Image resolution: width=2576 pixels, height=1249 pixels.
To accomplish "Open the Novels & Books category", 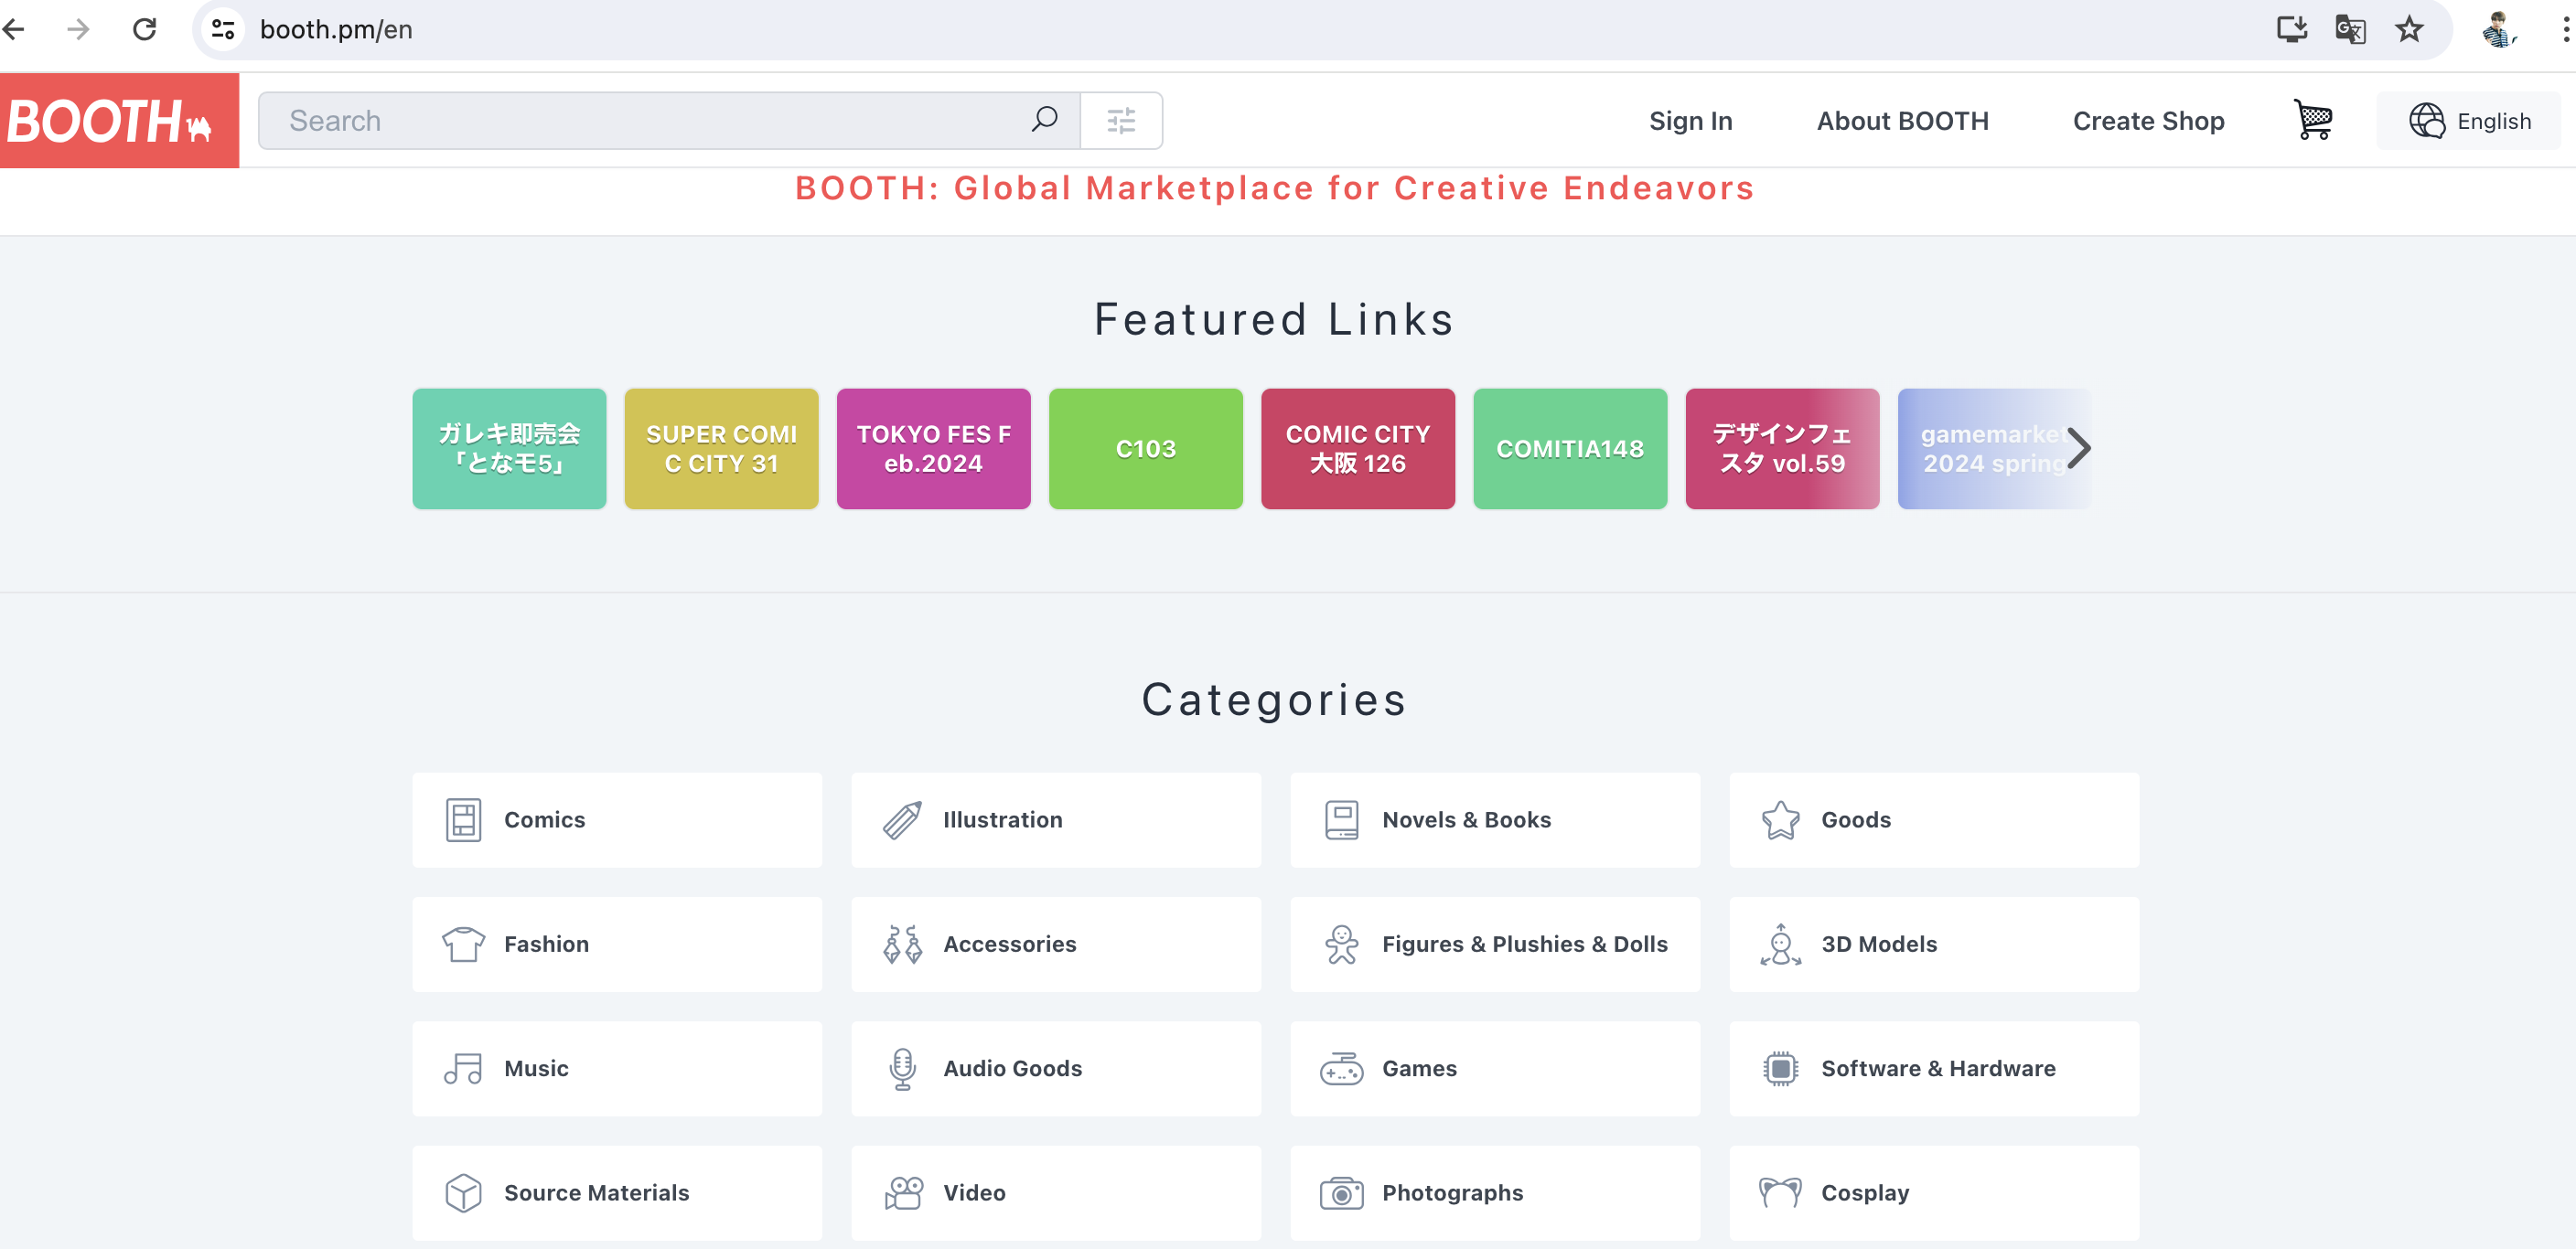I will click(x=1495, y=819).
